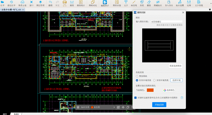
Task: Click the 重新选择图形 button
Action: tap(175, 66)
